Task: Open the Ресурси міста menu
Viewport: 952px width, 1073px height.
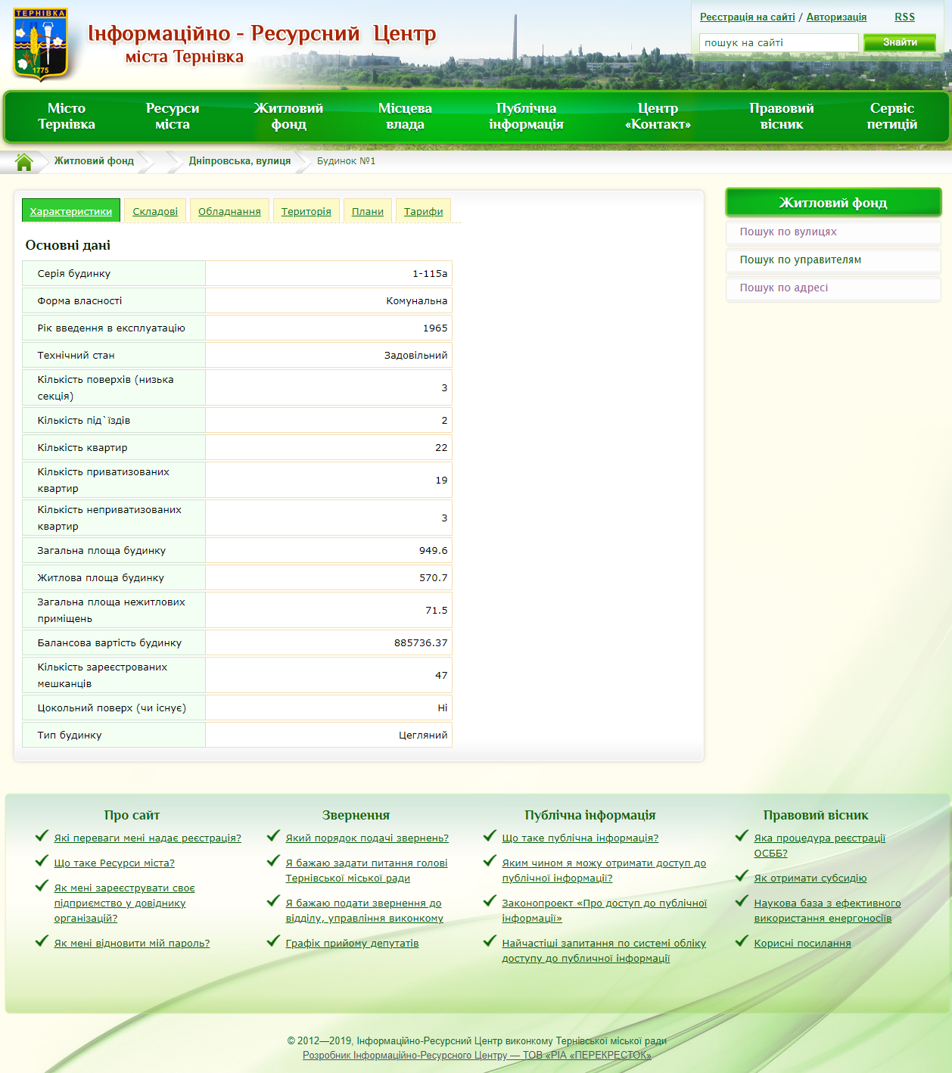Action: tap(173, 117)
